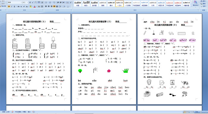
Task: Toggle strikethrough text formatting
Action: pos(18,6)
